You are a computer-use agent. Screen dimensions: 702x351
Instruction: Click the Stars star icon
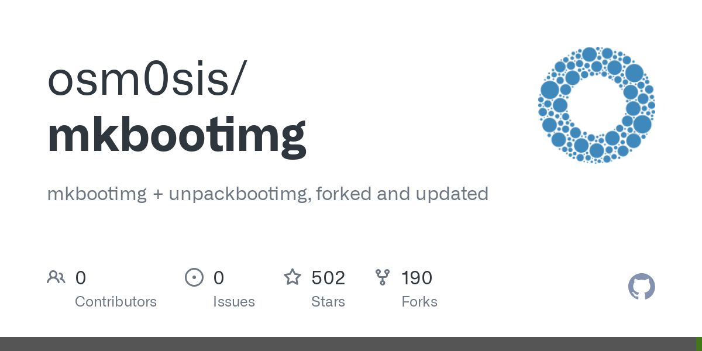point(292,277)
